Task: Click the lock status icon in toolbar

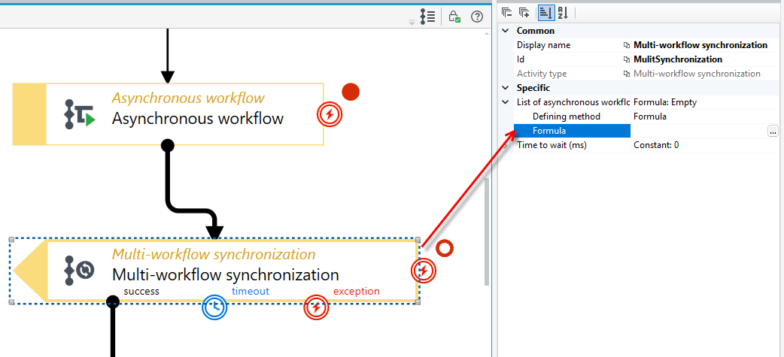Action: pyautogui.click(x=454, y=17)
